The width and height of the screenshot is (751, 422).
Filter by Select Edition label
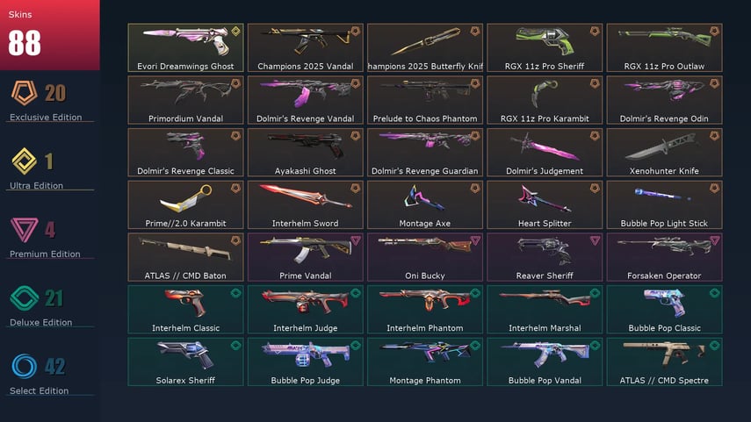[39, 391]
